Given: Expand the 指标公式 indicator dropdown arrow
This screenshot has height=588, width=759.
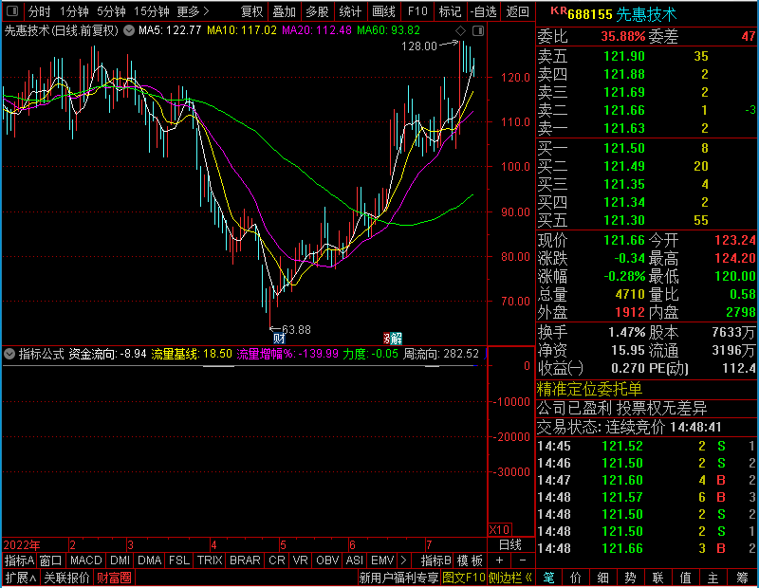Looking at the screenshot, I should pos(9,354).
